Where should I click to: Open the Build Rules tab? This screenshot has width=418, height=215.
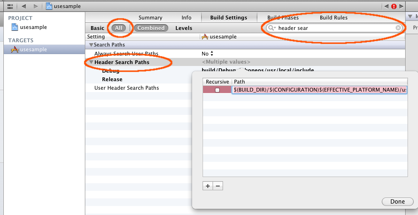pos(334,18)
